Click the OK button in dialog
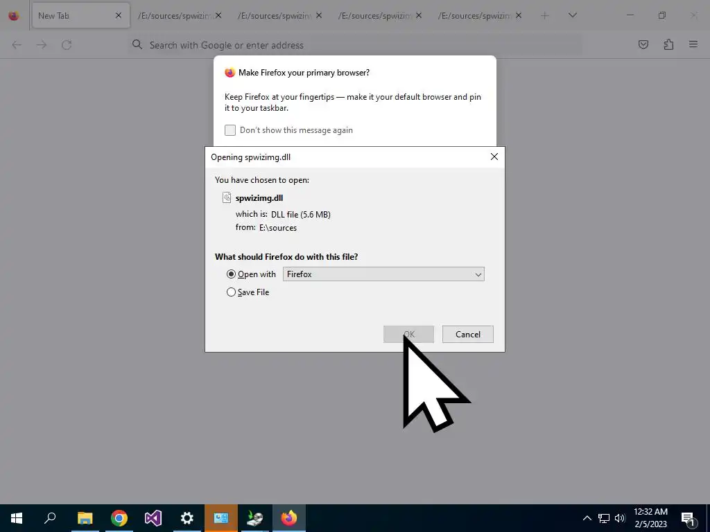 tap(408, 335)
